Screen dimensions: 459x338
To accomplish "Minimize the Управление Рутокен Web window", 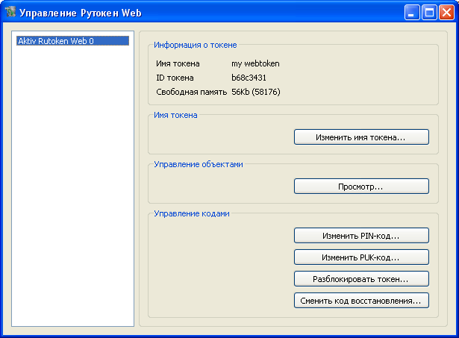I will pos(412,13).
